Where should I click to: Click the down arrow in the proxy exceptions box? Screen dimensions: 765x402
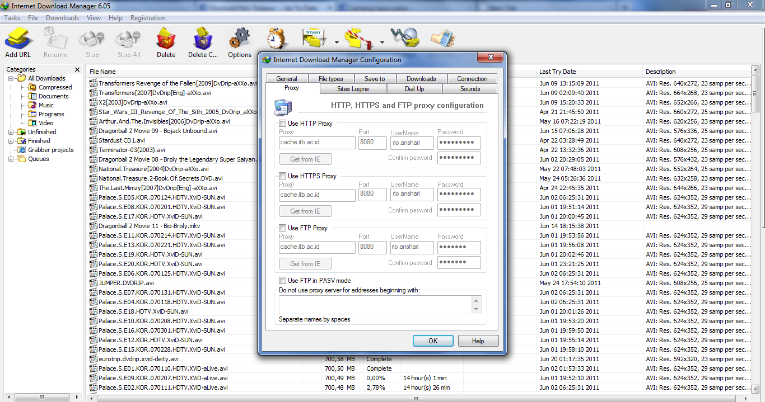click(x=477, y=309)
